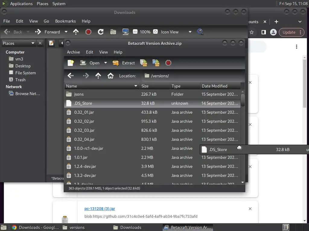
Task: Open vm3 home folder in sidebar
Action: tap(16, 59)
